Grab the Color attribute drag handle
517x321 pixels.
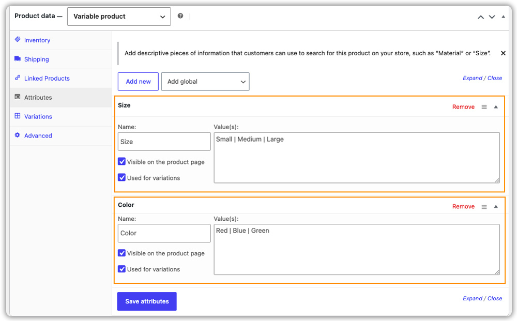tap(484, 207)
